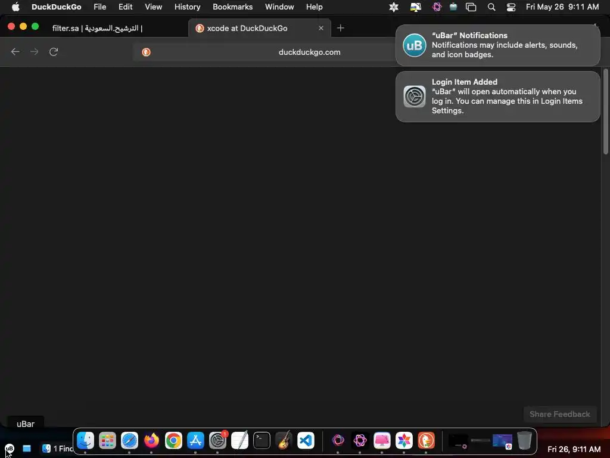Open Terminal from the Dock
The width and height of the screenshot is (610, 458).
262,441
